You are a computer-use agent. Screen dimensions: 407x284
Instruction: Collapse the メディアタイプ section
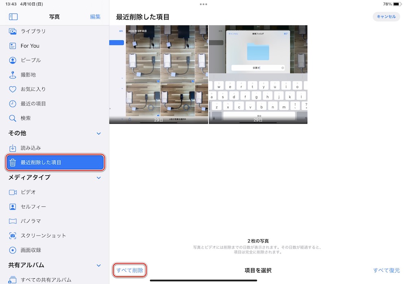[x=98, y=178]
